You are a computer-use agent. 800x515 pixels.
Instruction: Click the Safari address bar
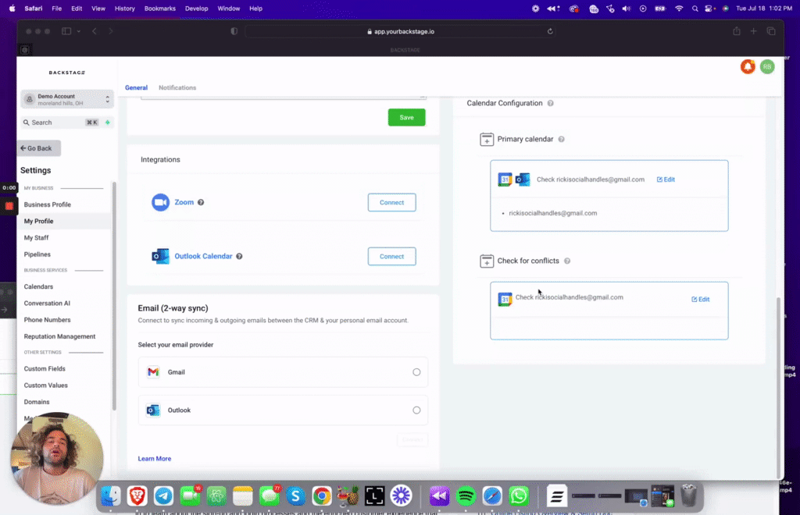pyautogui.click(x=400, y=31)
